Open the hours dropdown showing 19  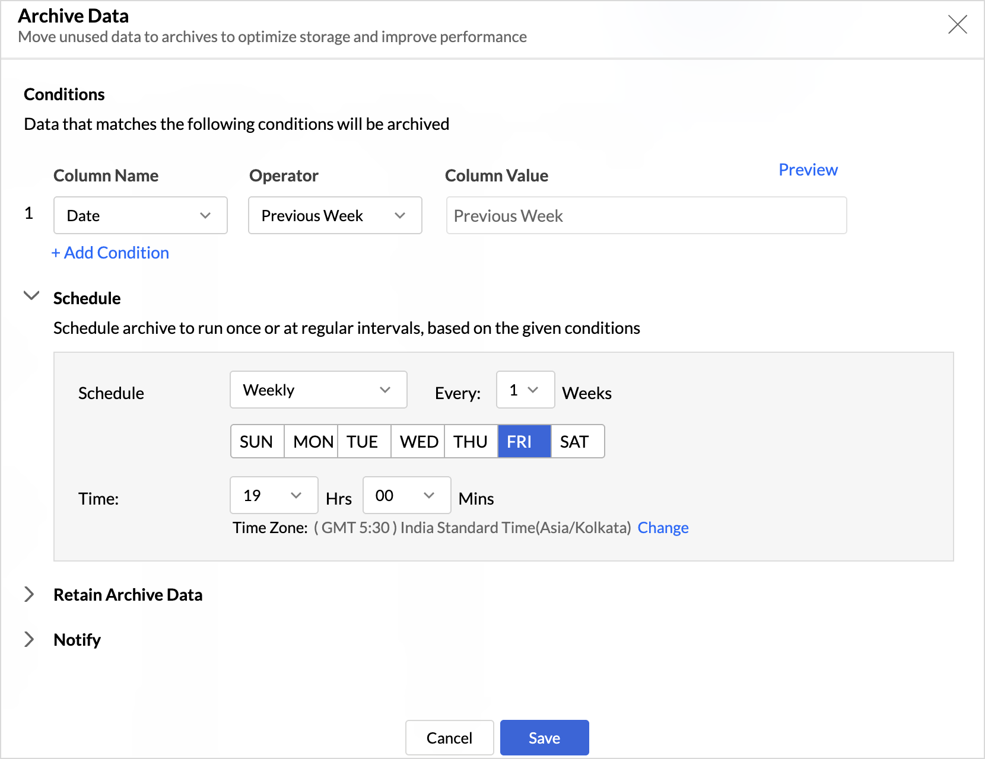[x=274, y=496]
